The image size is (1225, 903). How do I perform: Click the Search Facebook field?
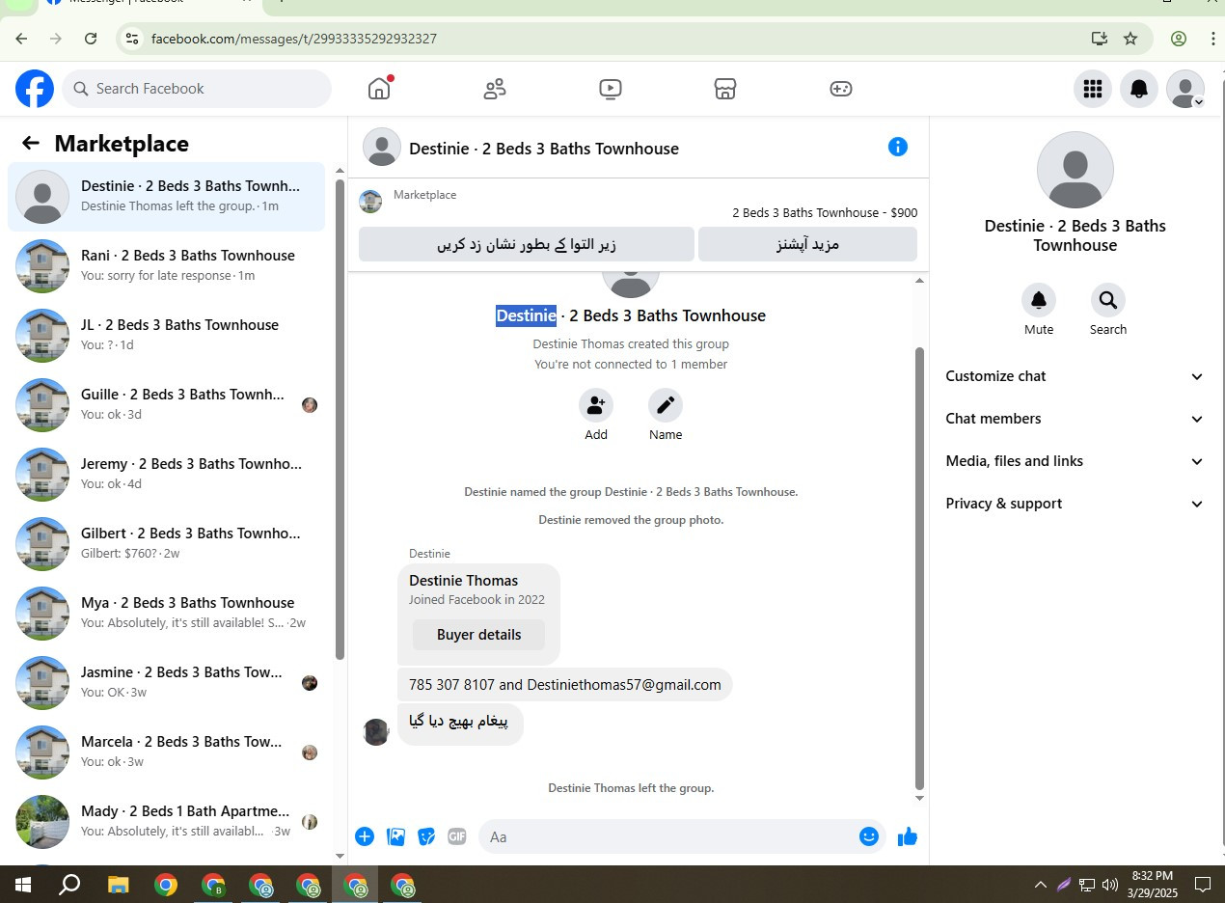pos(197,89)
